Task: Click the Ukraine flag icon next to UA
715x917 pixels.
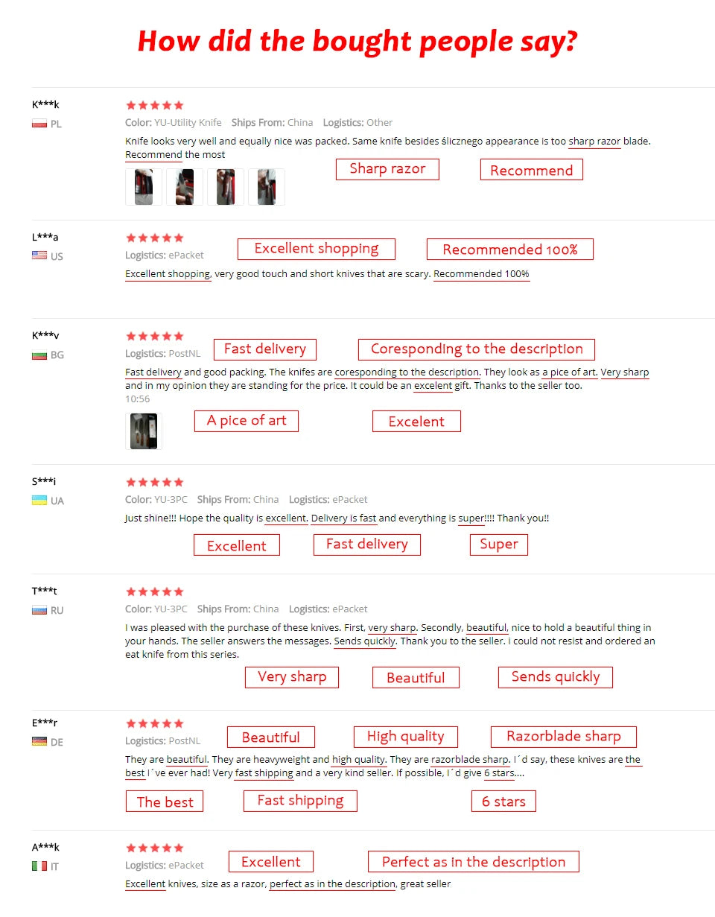Action: [39, 500]
